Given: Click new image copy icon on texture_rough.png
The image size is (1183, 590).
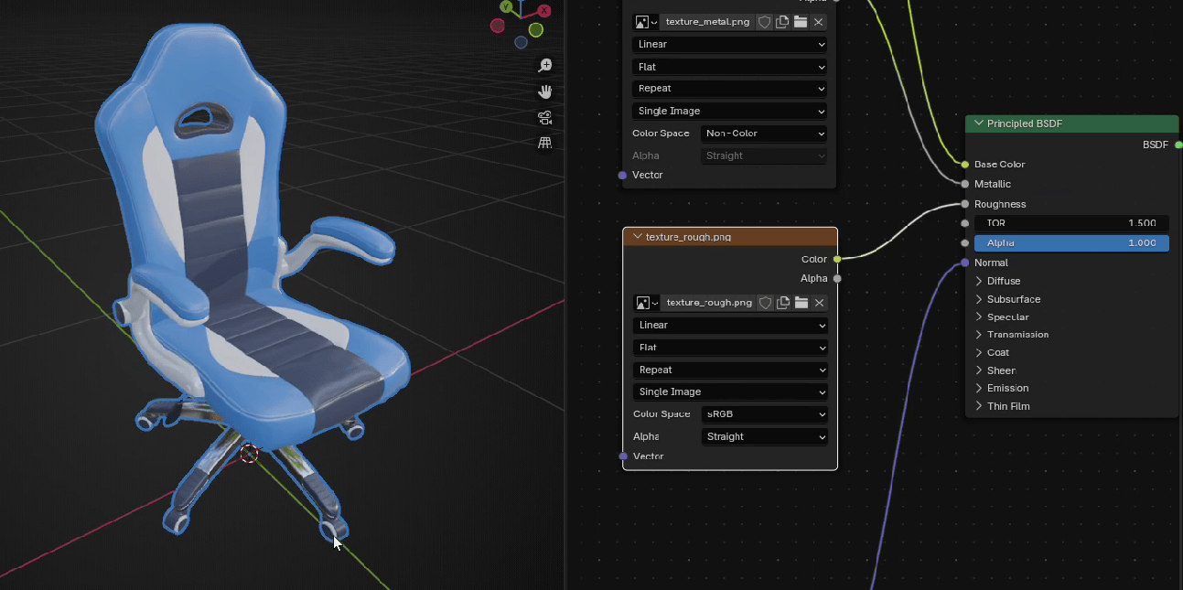Looking at the screenshot, I should pos(783,303).
